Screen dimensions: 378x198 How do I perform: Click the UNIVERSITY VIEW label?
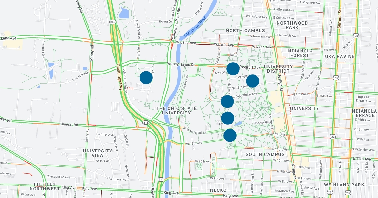(98, 153)
